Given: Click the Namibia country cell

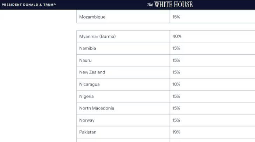Looking at the screenshot, I should [123, 48].
